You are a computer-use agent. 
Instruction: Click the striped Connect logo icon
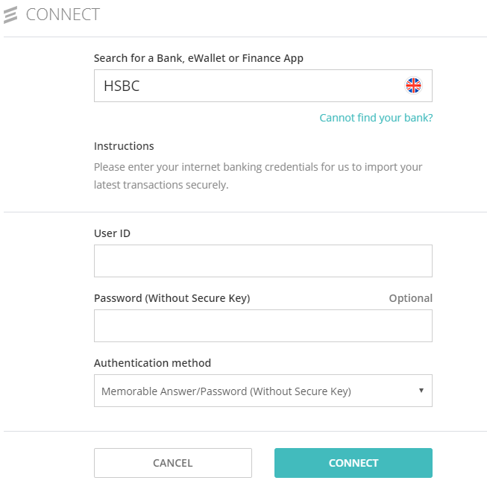click(10, 15)
